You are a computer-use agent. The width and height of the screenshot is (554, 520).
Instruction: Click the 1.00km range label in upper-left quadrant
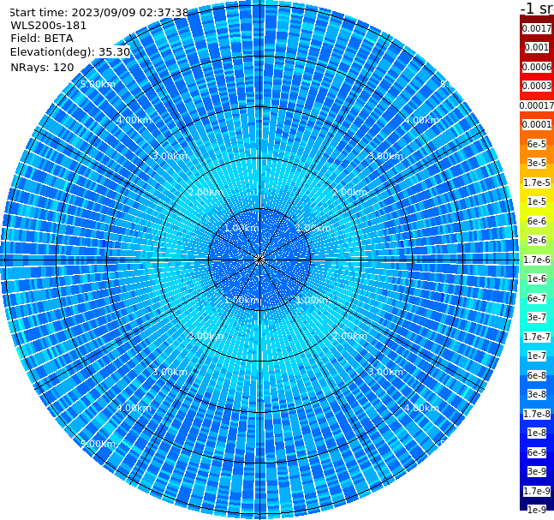pyautogui.click(x=241, y=228)
